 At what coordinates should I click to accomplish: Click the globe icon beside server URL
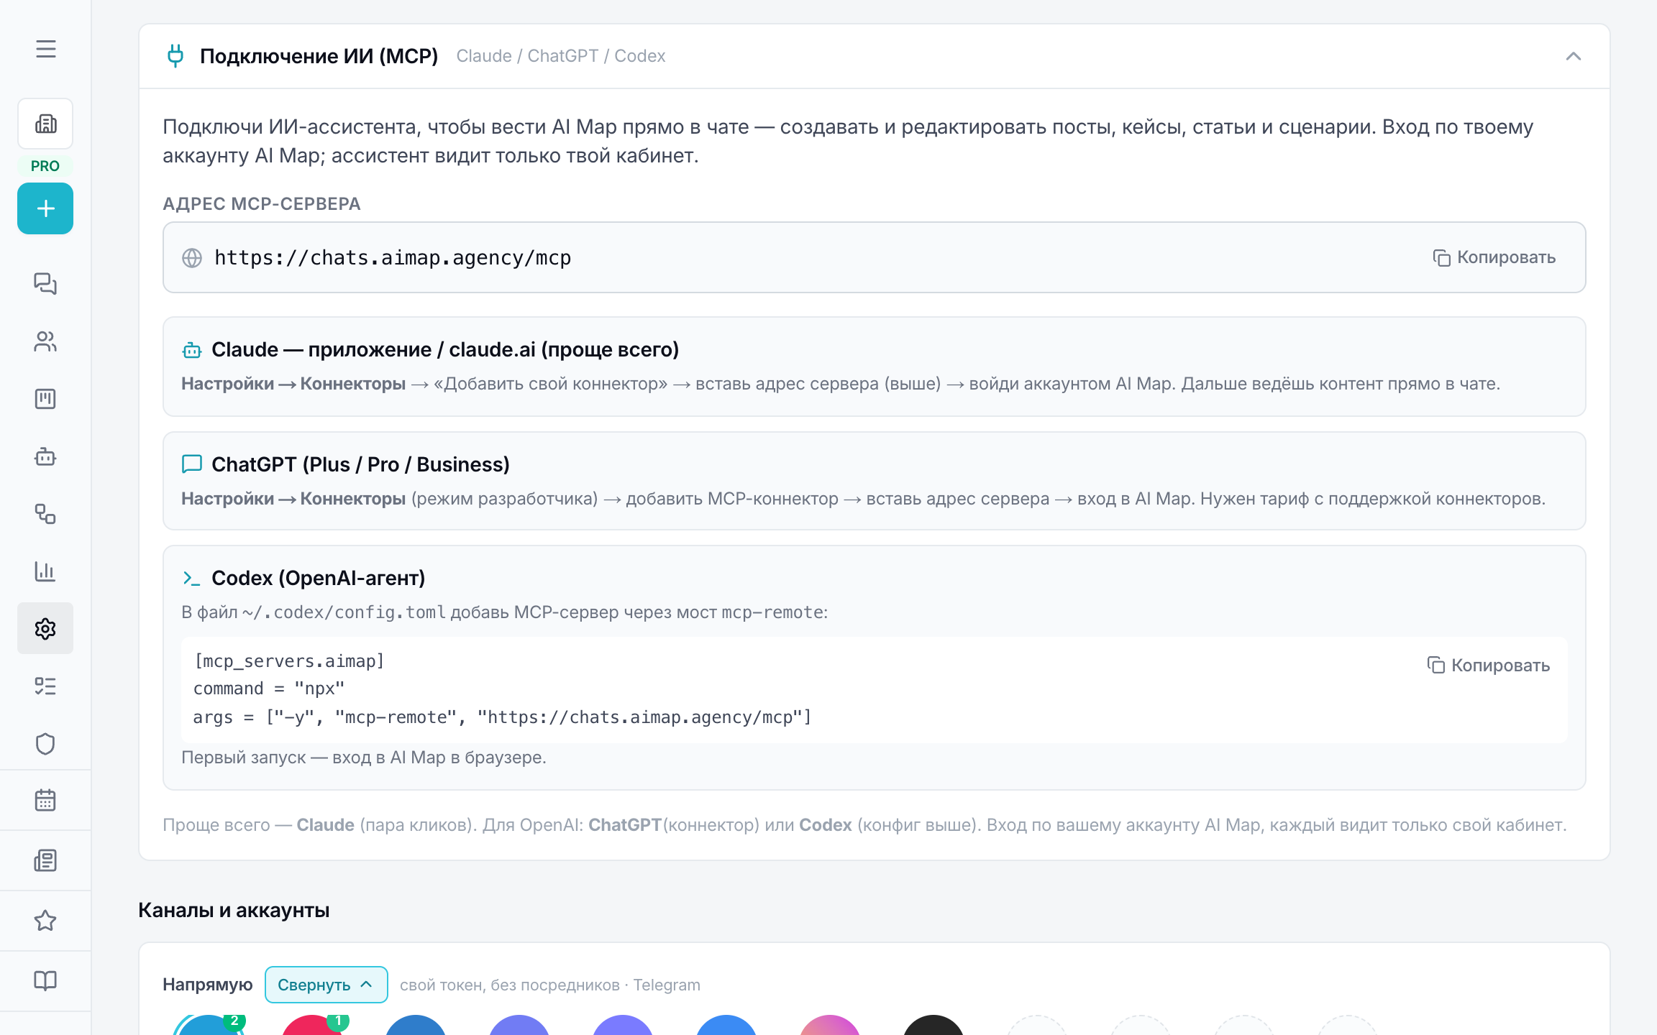(192, 258)
